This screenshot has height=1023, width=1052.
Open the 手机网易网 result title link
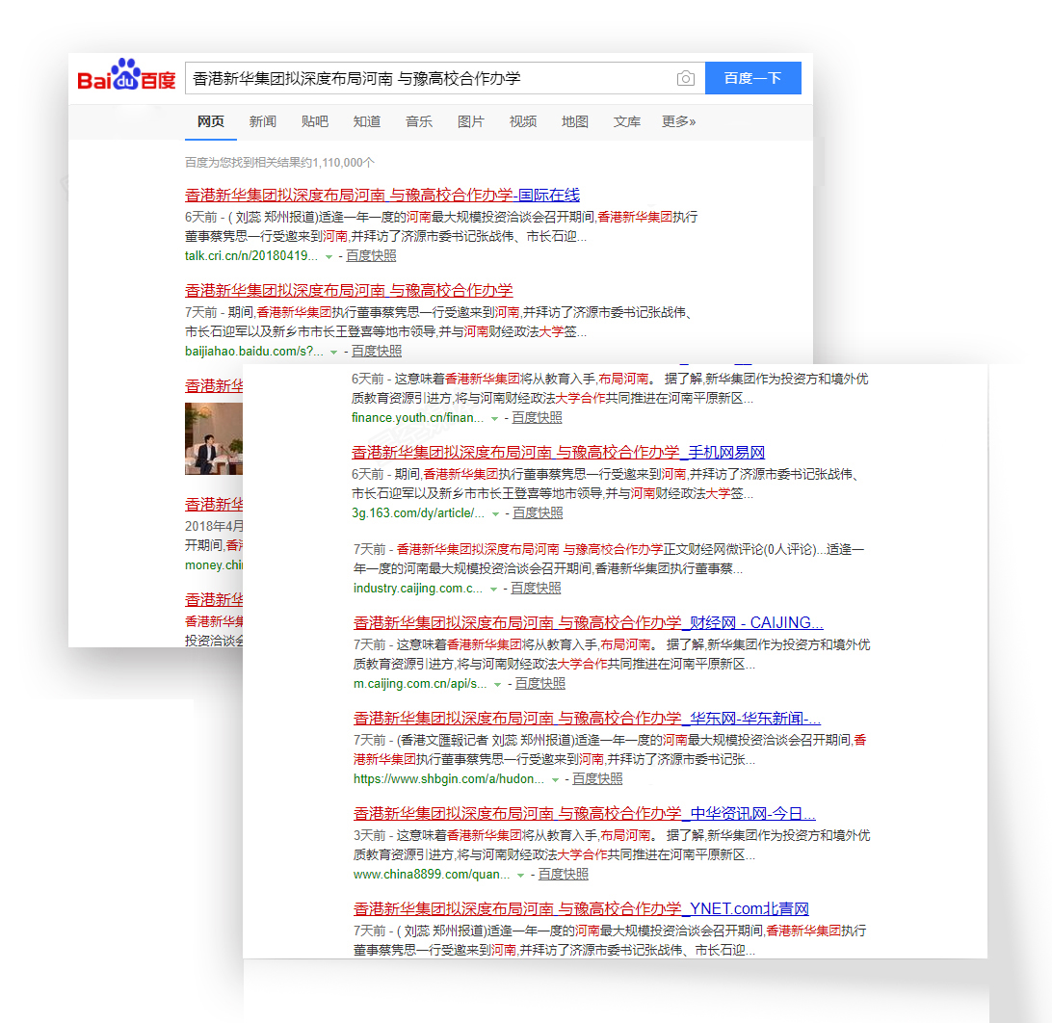click(558, 452)
